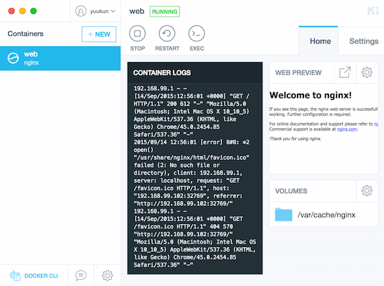Click log line 'server: localhost, request: "GET'
The width and height of the screenshot is (384, 286).
click(187, 180)
